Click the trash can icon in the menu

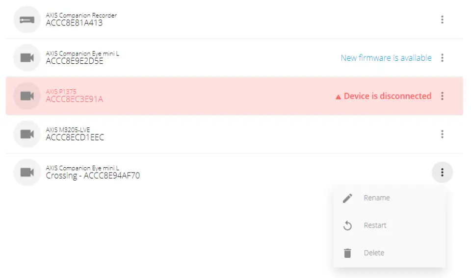347,253
